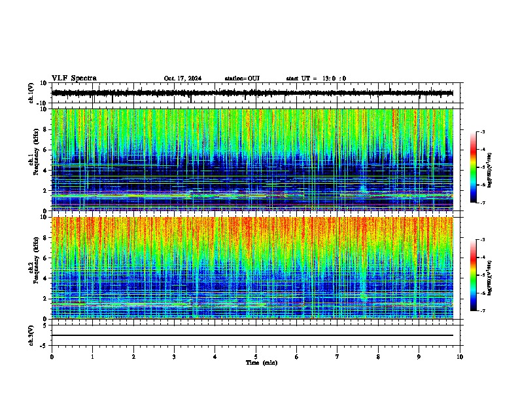Click the flat ch.3 voltage line
The width and height of the screenshot is (518, 400).
[x=252, y=335]
